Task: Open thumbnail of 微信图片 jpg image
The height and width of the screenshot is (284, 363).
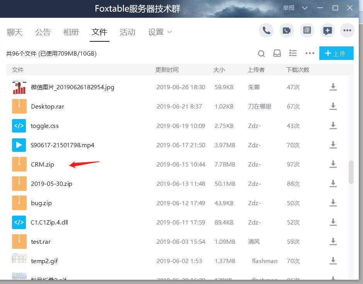Action: coord(19,87)
